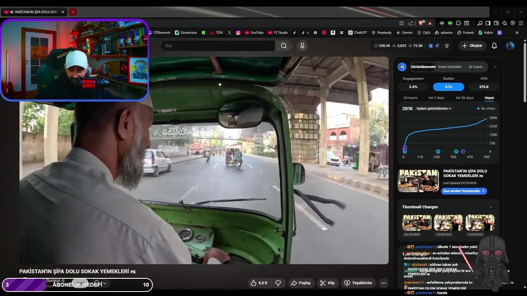Image resolution: width=527 pixels, height=296 pixels.
Task: Open the video more-actions ellipsis menu
Action: pos(384,283)
